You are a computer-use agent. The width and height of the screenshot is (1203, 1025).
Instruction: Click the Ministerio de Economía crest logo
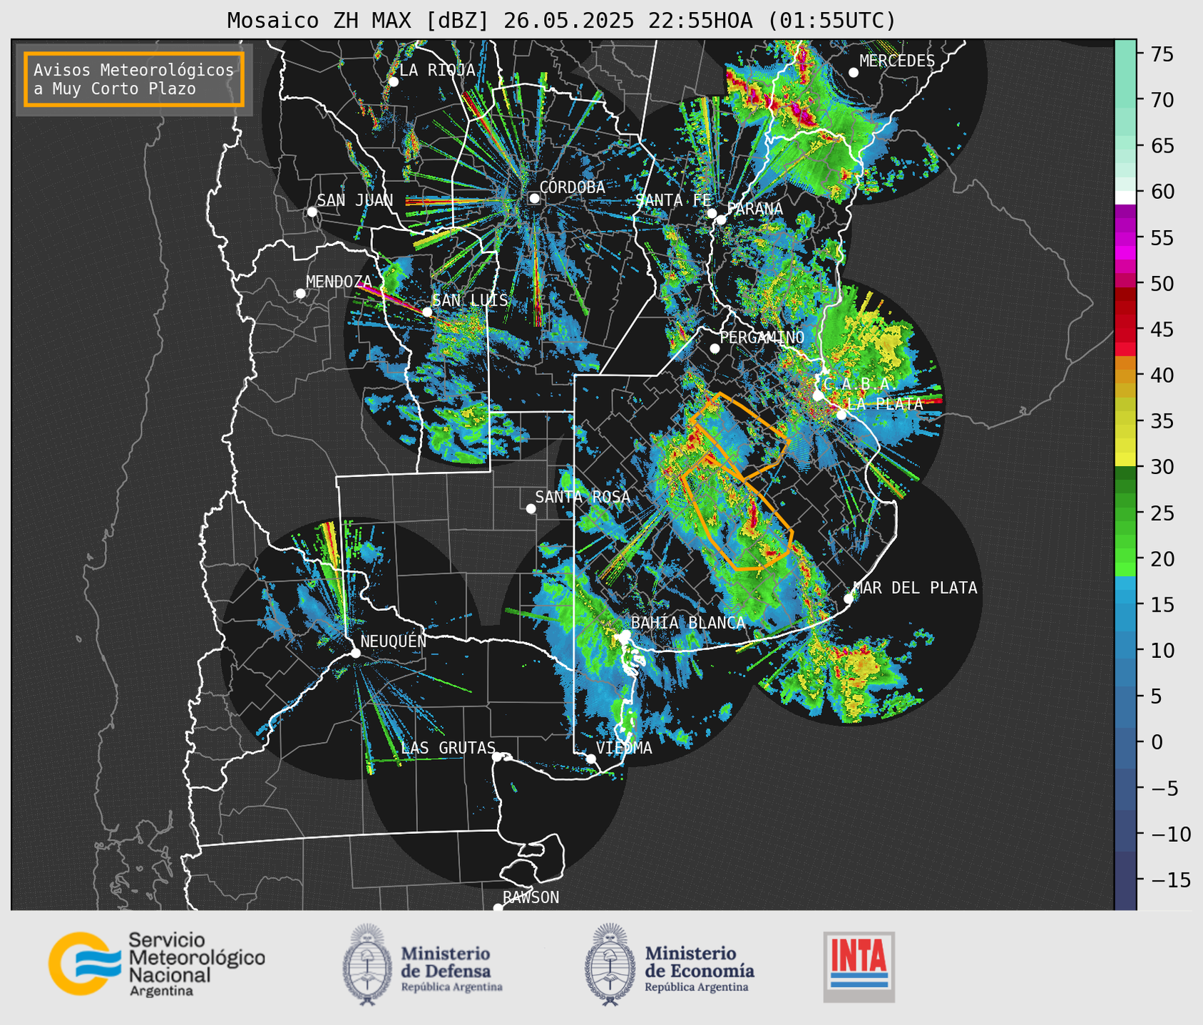click(x=610, y=964)
